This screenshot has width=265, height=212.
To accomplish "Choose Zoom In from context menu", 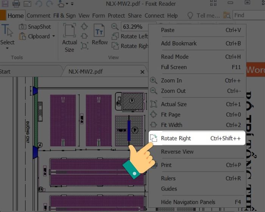I will 171,80.
